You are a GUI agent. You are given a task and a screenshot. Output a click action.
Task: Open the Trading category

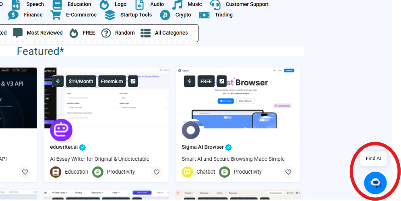[215, 15]
